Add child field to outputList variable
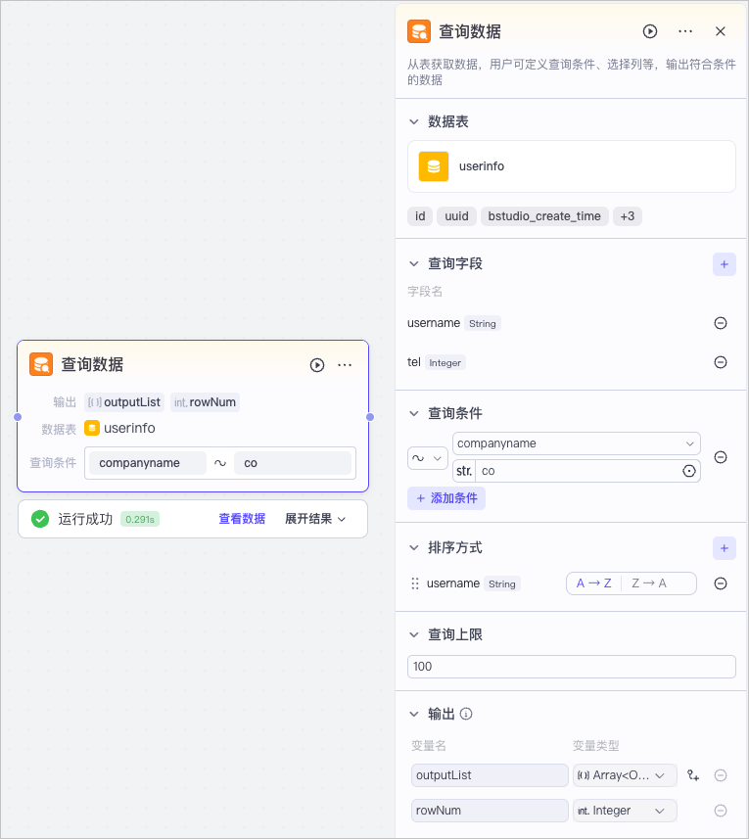 click(693, 775)
